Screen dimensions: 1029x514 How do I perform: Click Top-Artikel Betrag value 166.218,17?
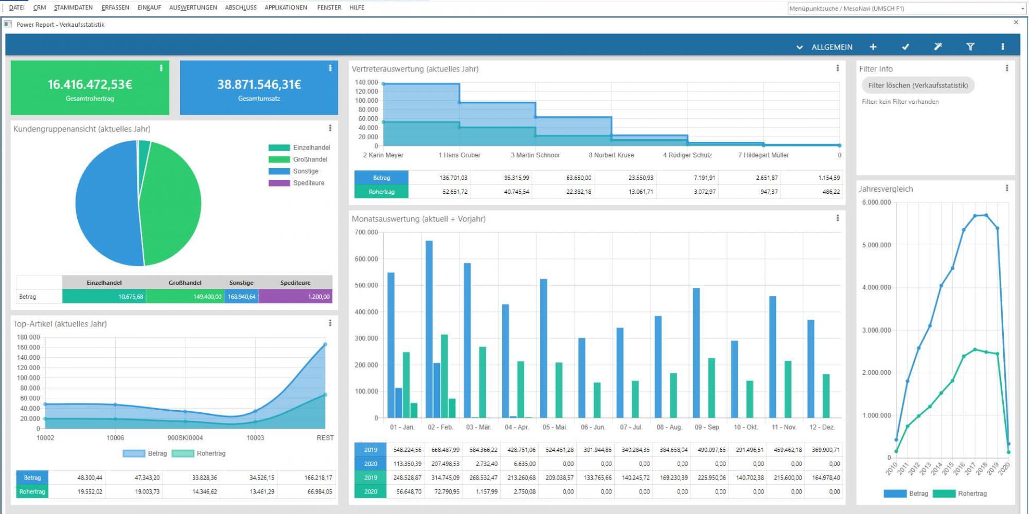coord(318,478)
